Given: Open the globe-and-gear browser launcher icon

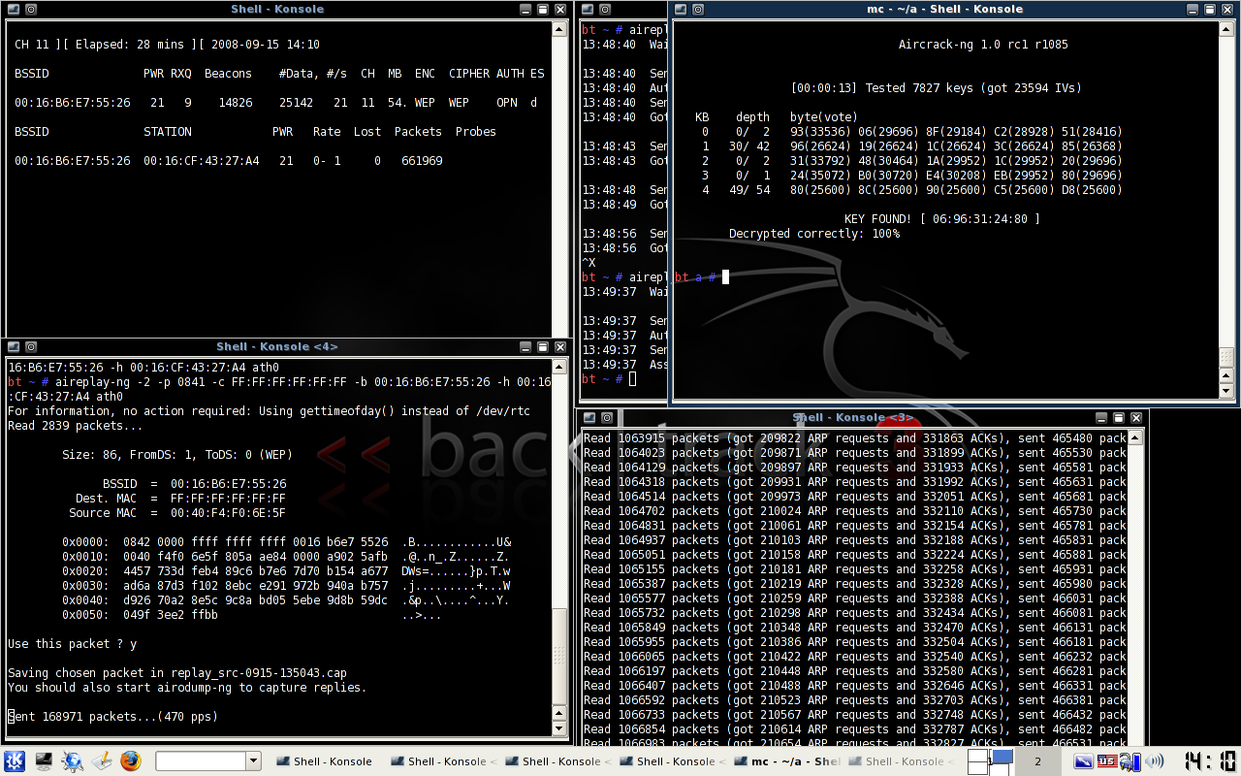Looking at the screenshot, I should (73, 761).
